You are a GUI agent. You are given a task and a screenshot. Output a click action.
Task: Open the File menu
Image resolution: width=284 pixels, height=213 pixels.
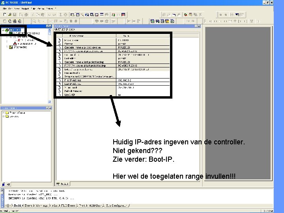(4, 9)
